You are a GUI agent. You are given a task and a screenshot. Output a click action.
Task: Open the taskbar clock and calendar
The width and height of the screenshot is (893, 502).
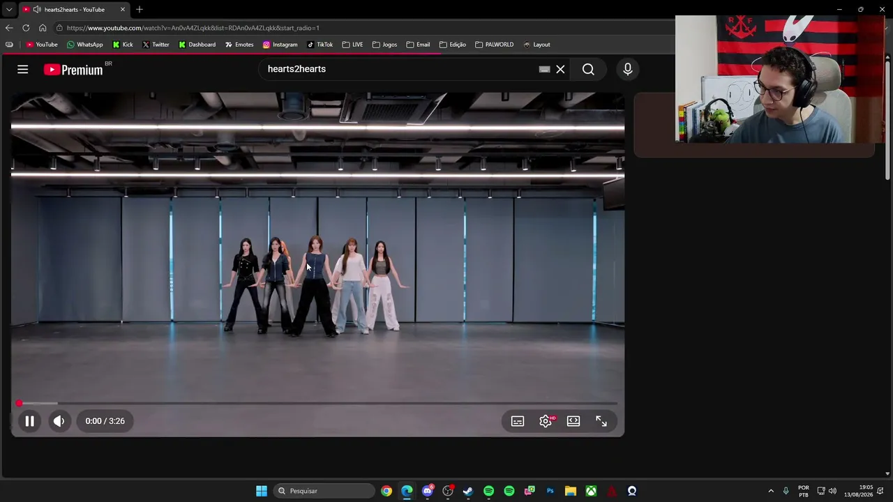tap(858, 491)
